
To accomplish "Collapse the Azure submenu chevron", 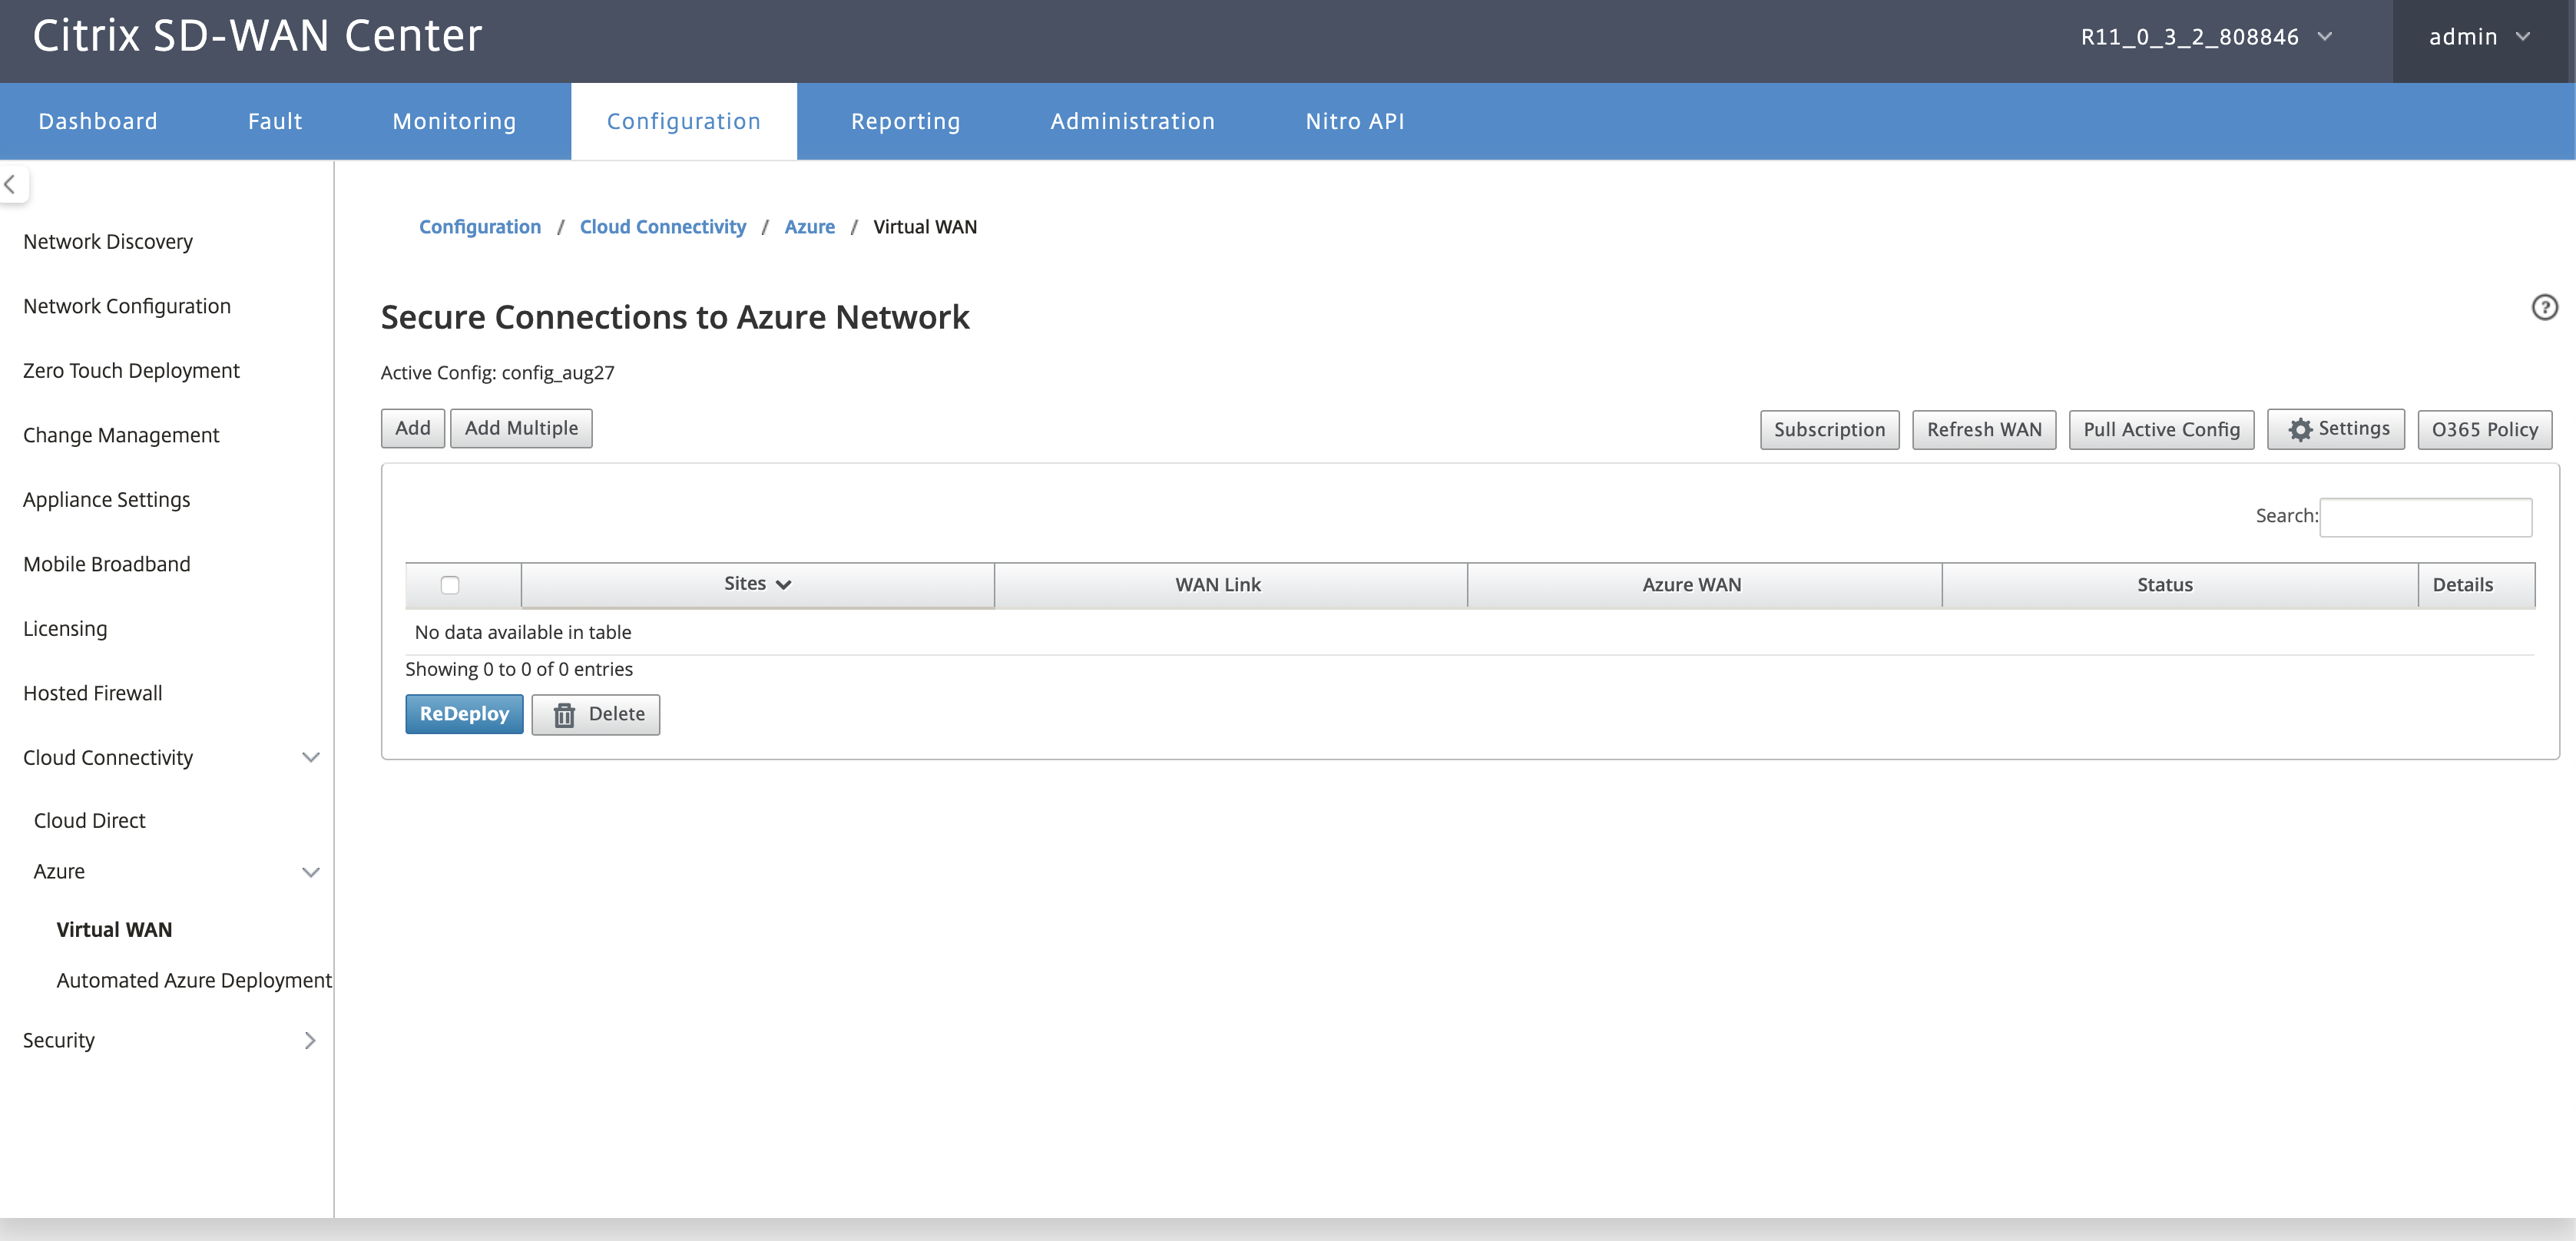I will point(311,872).
